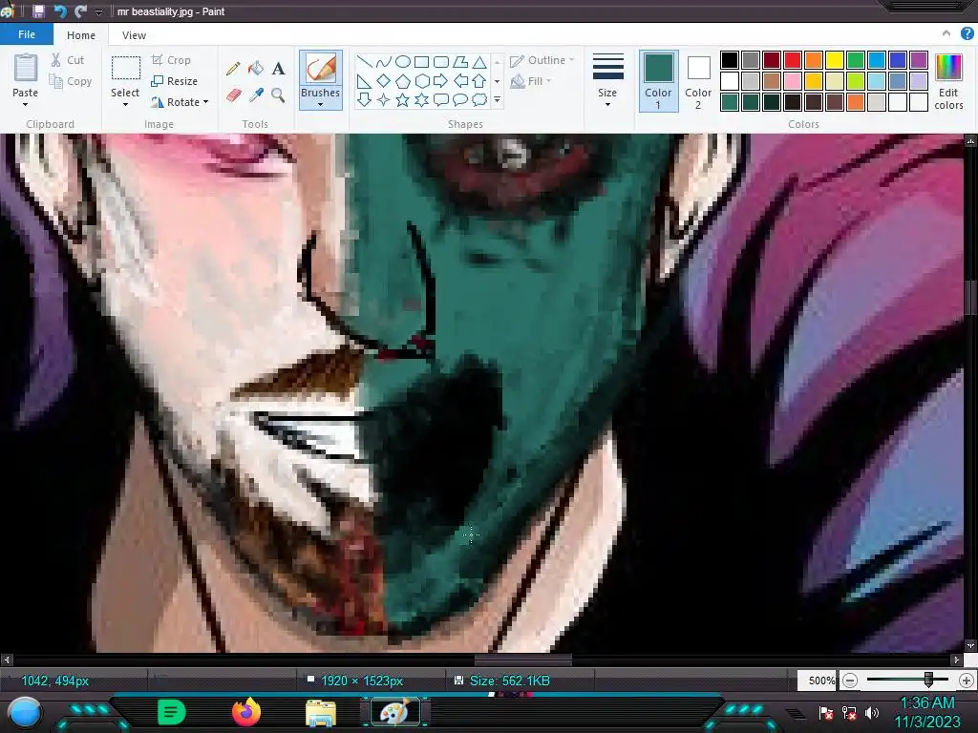Choose the Pentagon shape

click(x=403, y=81)
